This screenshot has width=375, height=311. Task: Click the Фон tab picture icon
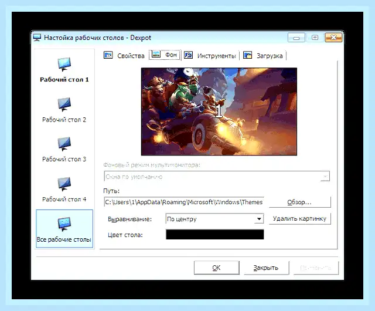click(156, 54)
